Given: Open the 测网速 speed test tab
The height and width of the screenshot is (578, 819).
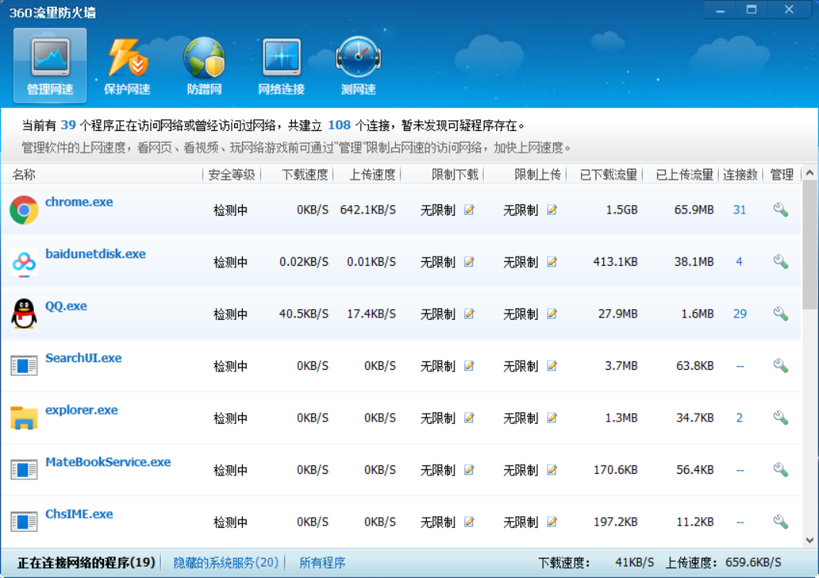Looking at the screenshot, I should pos(358,66).
